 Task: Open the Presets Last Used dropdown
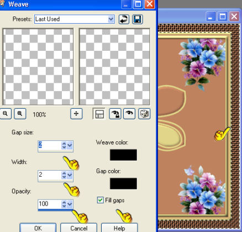coord(111,19)
